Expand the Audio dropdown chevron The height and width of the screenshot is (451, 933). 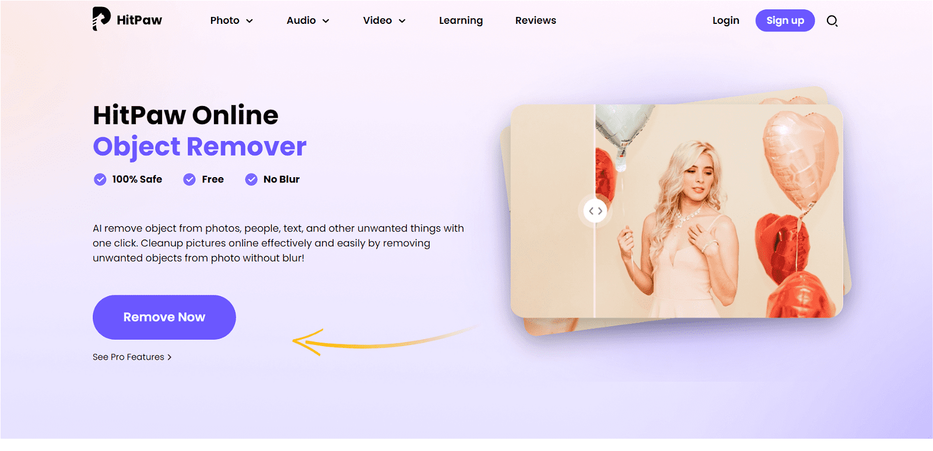click(x=326, y=21)
